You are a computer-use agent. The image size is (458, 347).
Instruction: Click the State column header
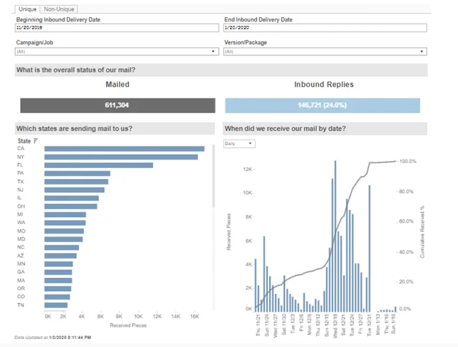pyautogui.click(x=24, y=141)
